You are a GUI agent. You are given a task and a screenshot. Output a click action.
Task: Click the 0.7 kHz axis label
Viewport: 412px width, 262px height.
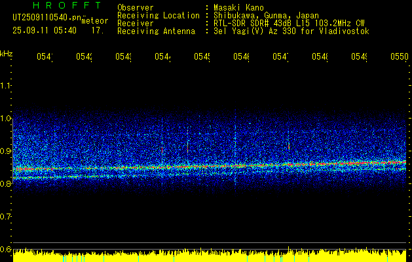coord(5,217)
